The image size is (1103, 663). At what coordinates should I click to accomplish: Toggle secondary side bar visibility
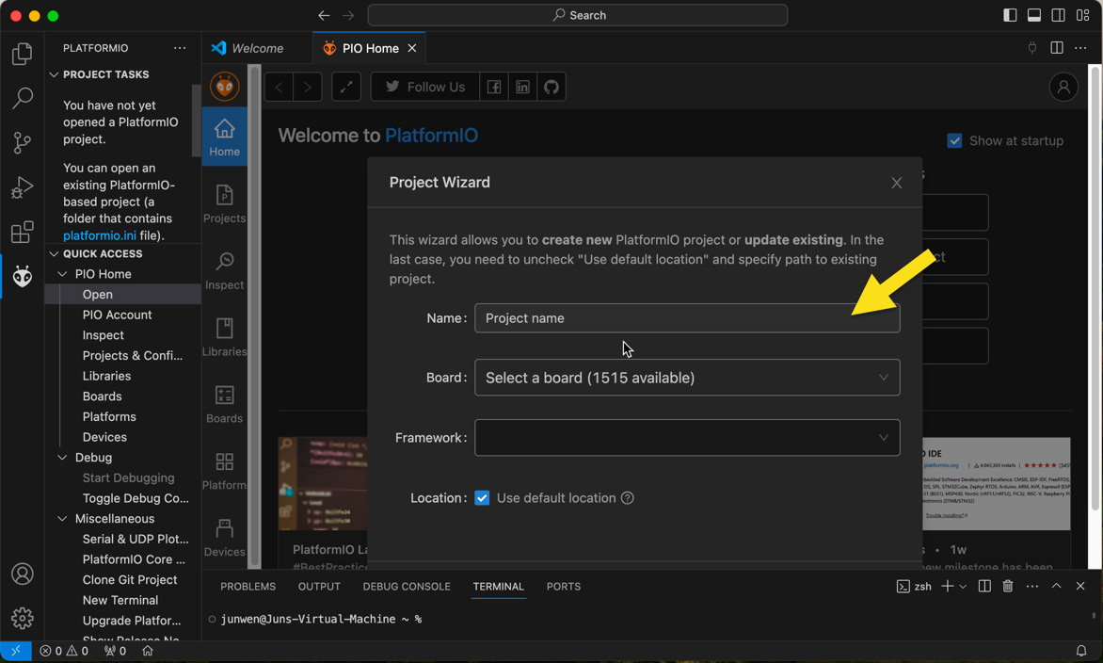(1058, 15)
